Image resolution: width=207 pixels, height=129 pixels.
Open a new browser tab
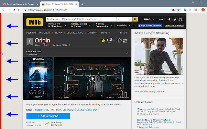point(82,4)
